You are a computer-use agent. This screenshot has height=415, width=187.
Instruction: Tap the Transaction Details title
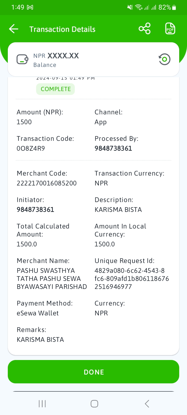tap(62, 29)
